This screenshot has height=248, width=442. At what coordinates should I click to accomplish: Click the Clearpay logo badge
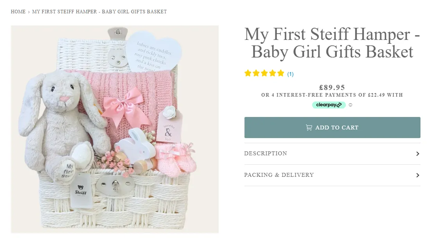click(329, 104)
